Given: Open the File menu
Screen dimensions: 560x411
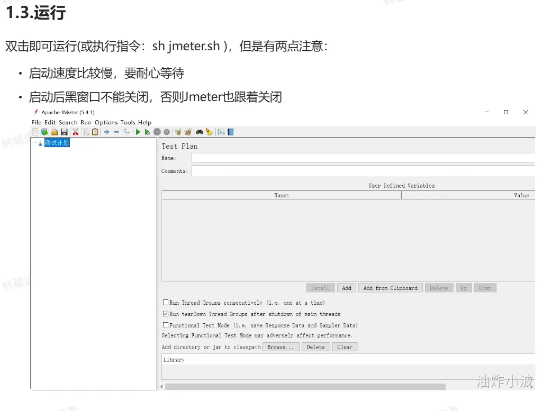Looking at the screenshot, I should click(37, 122).
